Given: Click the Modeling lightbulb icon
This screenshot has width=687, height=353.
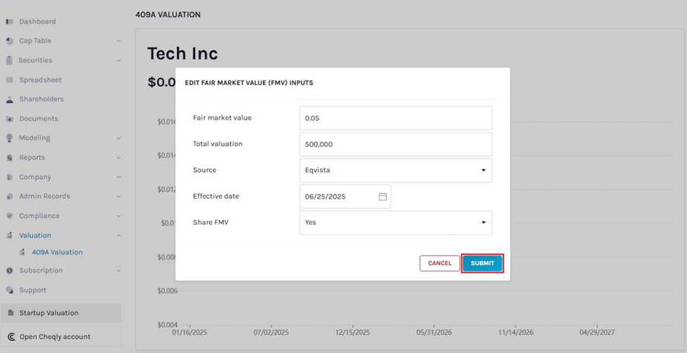Looking at the screenshot, I should coord(9,138).
